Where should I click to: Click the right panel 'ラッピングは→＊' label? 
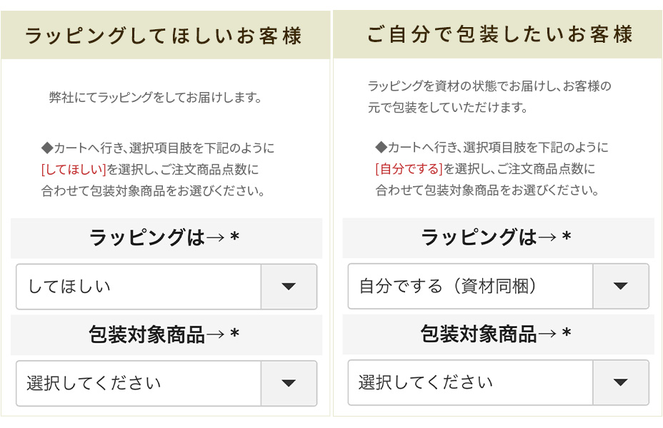point(497,238)
